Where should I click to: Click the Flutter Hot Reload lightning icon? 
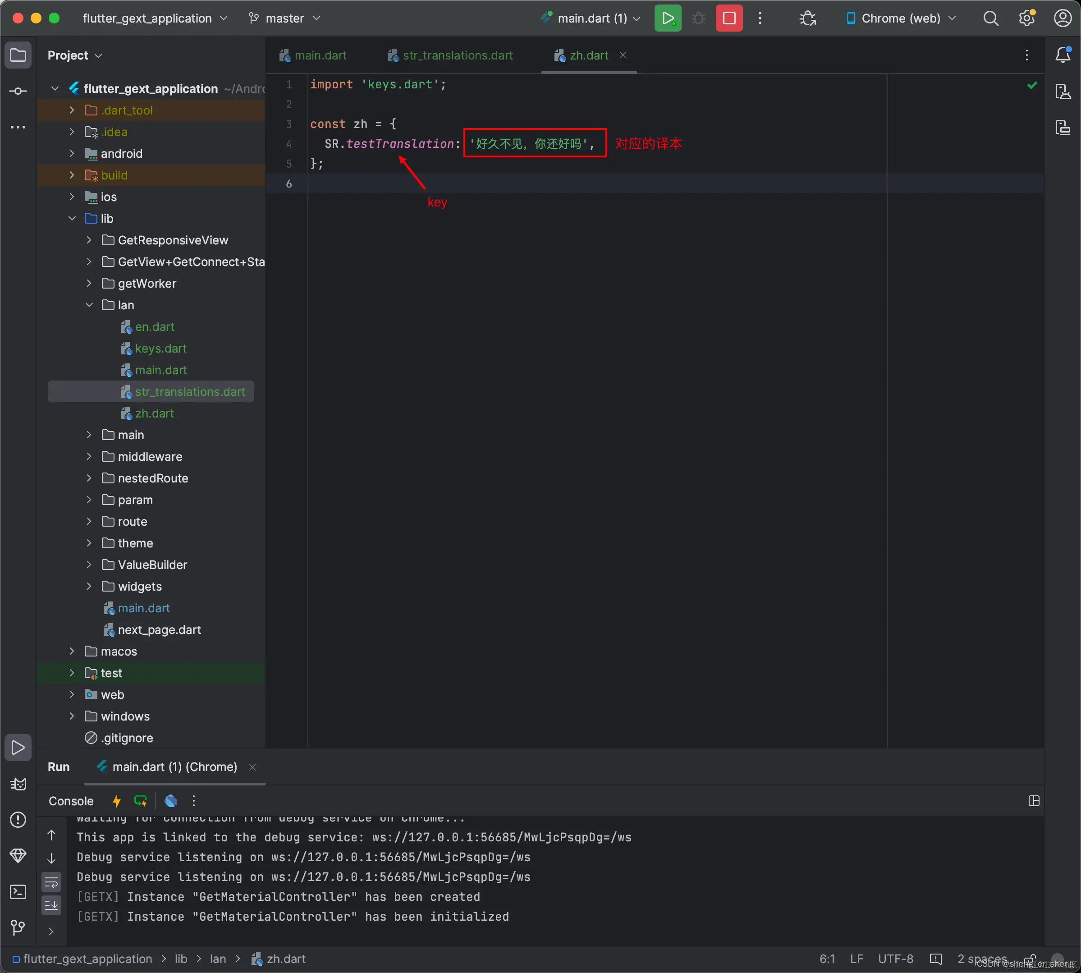[x=117, y=800]
